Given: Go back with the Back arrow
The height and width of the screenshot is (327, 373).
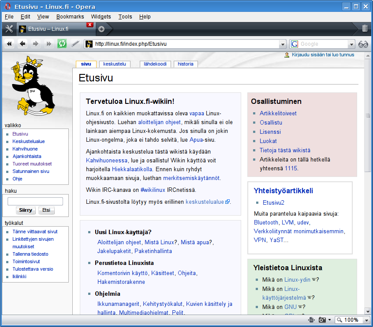Looking at the screenshot, I should click(x=22, y=44).
